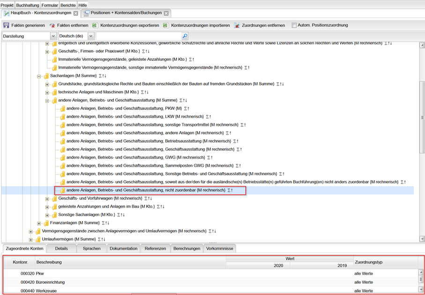Select the Zugeordnete Konten tab
This screenshot has width=425, height=295.
[24, 249]
